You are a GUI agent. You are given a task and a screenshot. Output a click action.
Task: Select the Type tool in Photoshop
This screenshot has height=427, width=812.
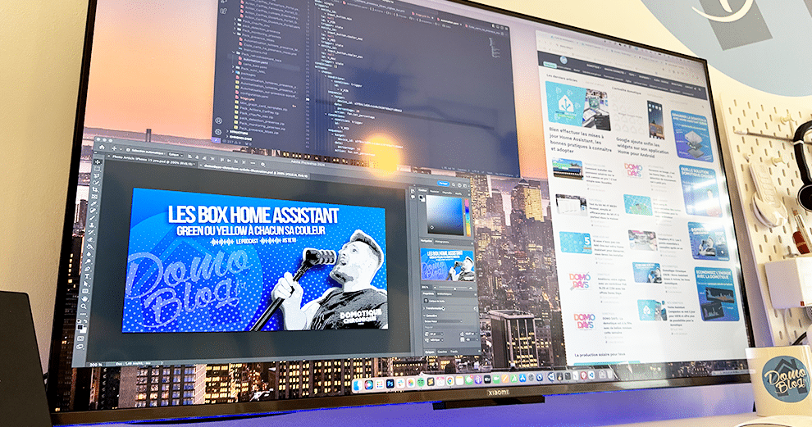87,276
